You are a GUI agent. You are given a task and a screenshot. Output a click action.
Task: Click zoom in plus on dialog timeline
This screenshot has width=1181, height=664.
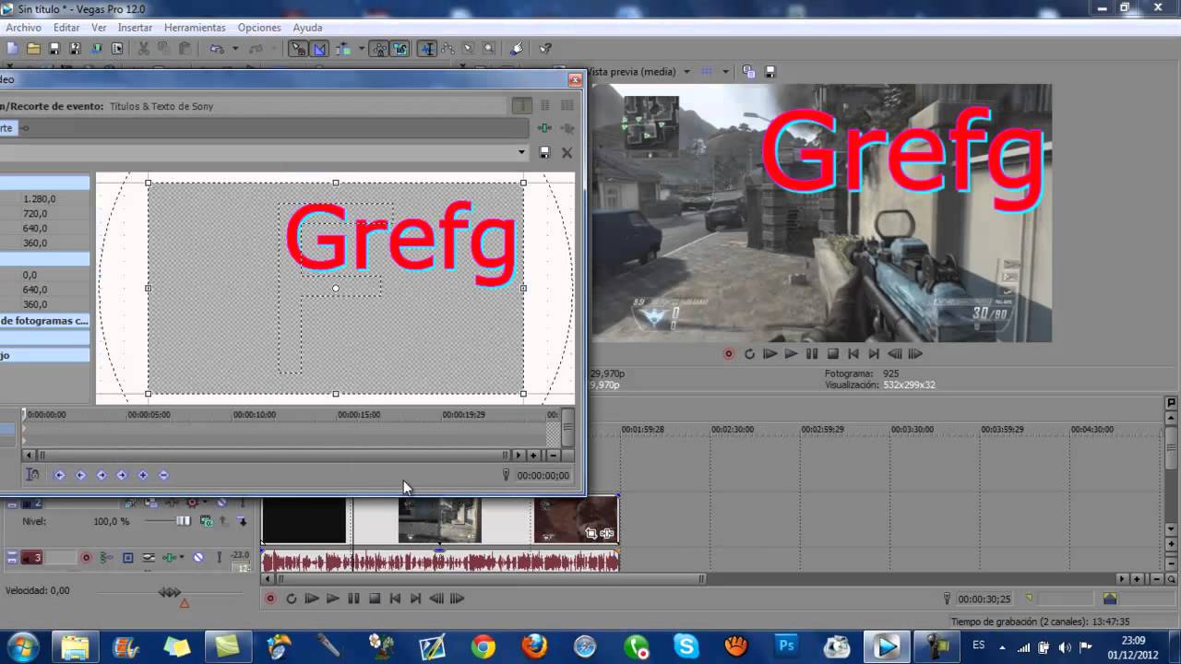[532, 456]
